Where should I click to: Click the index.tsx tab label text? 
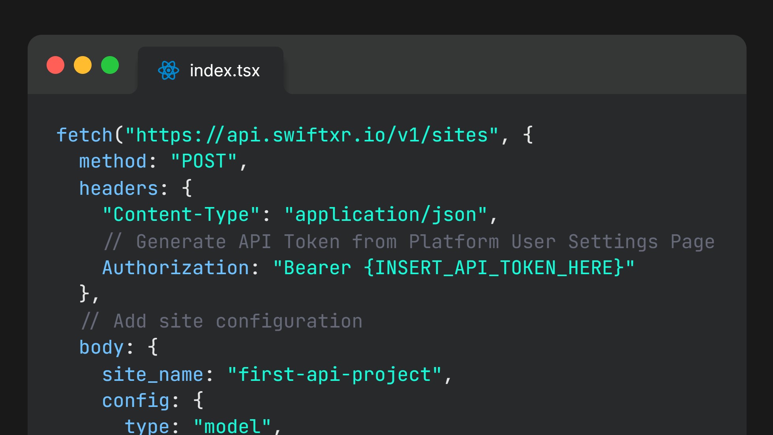[224, 70]
